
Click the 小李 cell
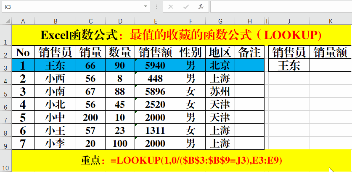[55, 143]
